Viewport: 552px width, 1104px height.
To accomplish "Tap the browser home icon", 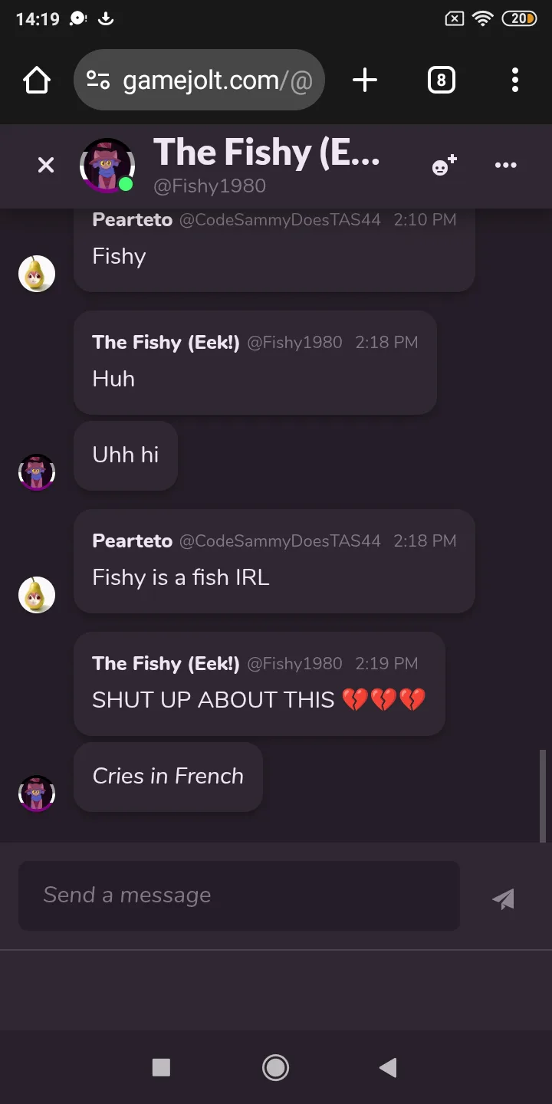I will [x=37, y=80].
